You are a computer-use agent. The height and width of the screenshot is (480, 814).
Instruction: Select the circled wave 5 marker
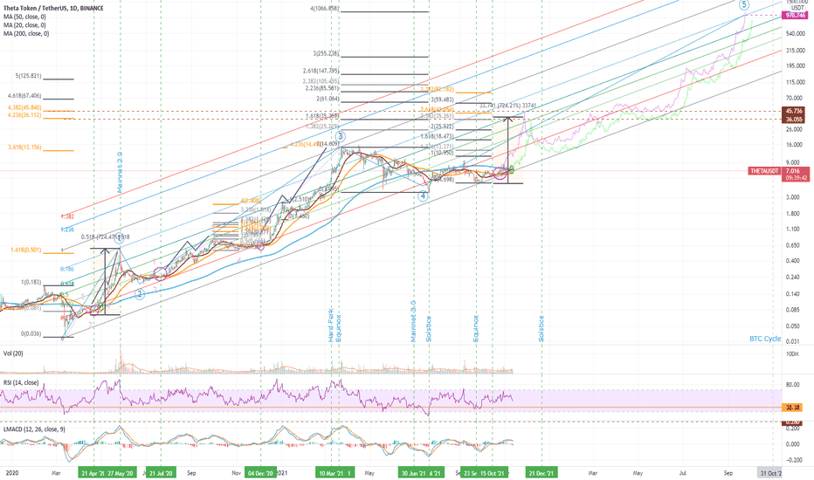tap(744, 4)
